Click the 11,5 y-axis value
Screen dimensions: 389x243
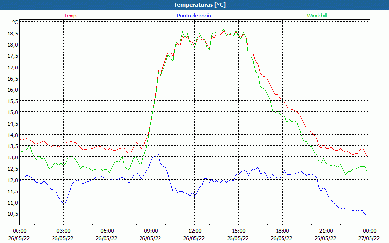[x=13, y=191]
